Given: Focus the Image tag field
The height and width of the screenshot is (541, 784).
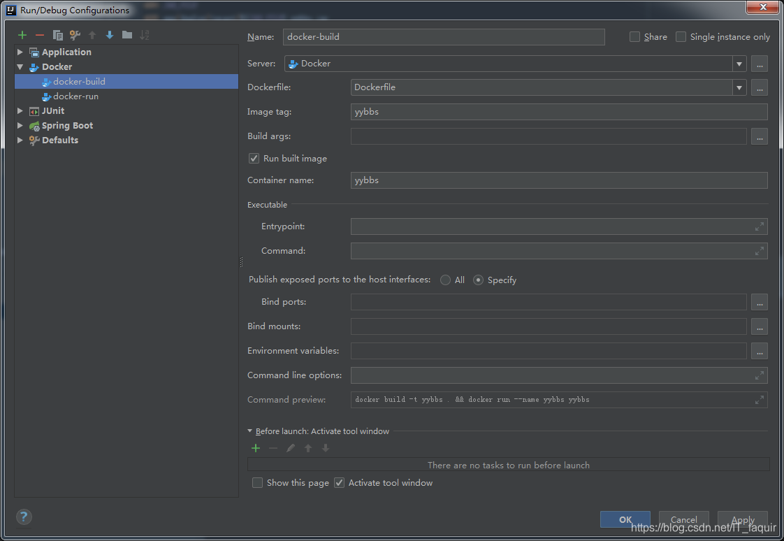Looking at the screenshot, I should (559, 112).
